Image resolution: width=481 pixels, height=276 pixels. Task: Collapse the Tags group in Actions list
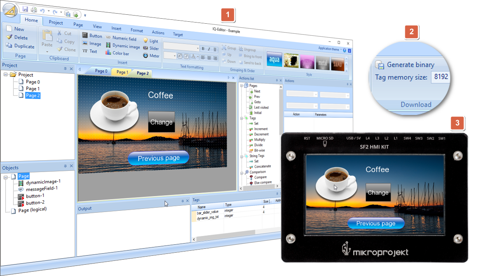pos(241,118)
